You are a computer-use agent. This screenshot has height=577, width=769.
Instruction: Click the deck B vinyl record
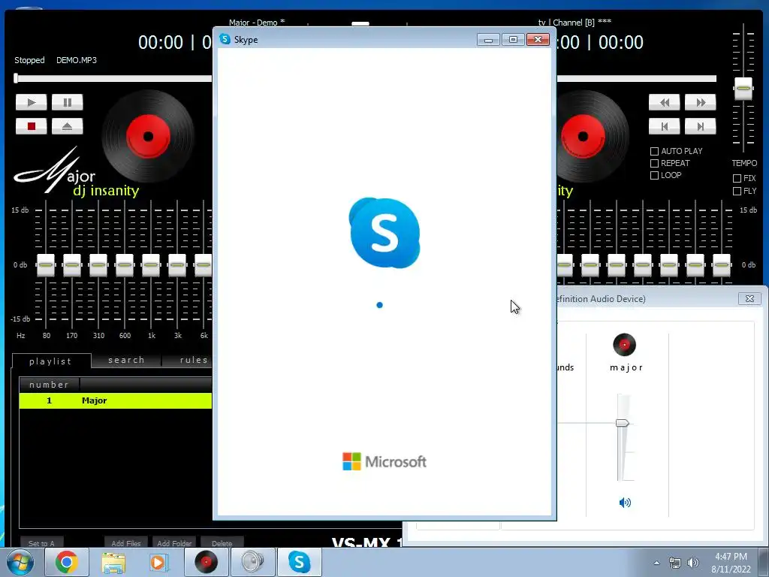click(593, 137)
